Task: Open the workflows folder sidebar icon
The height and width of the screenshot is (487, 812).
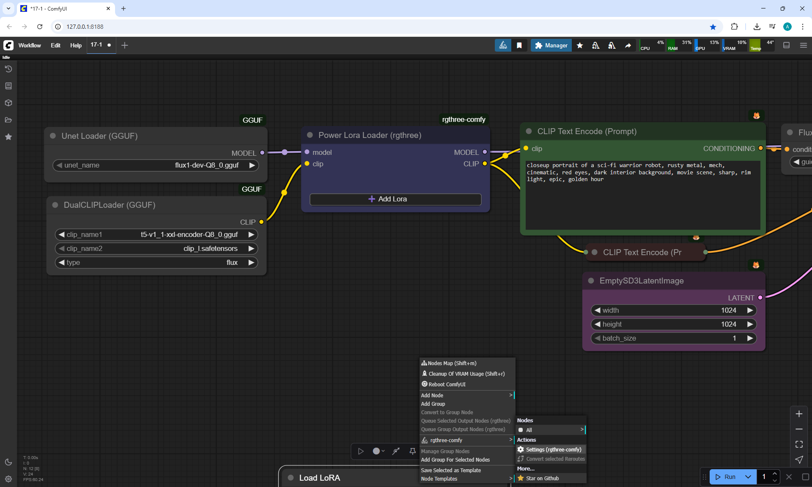Action: pos(8,120)
